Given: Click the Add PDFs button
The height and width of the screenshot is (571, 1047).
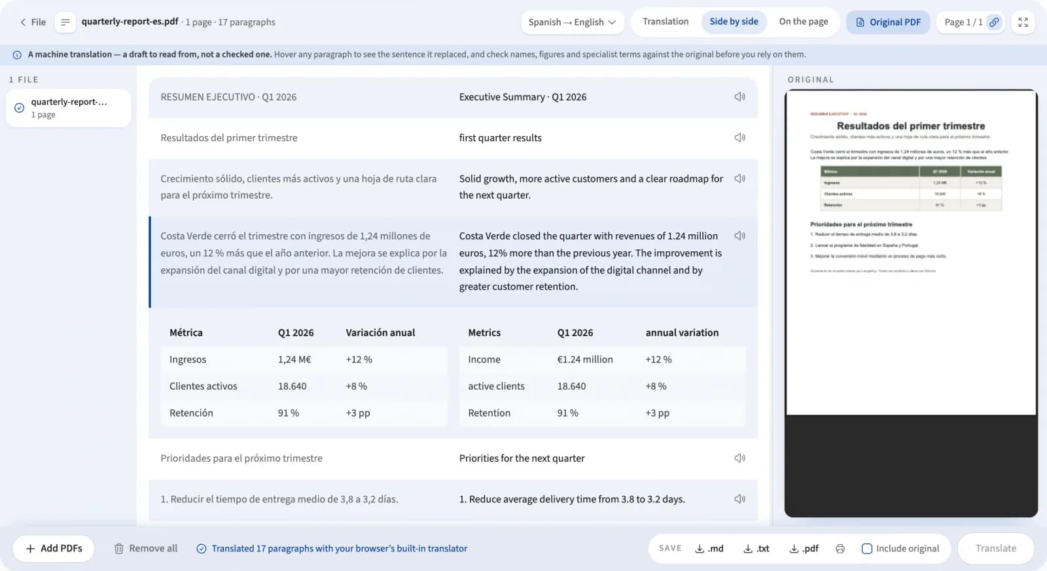Looking at the screenshot, I should (x=54, y=549).
